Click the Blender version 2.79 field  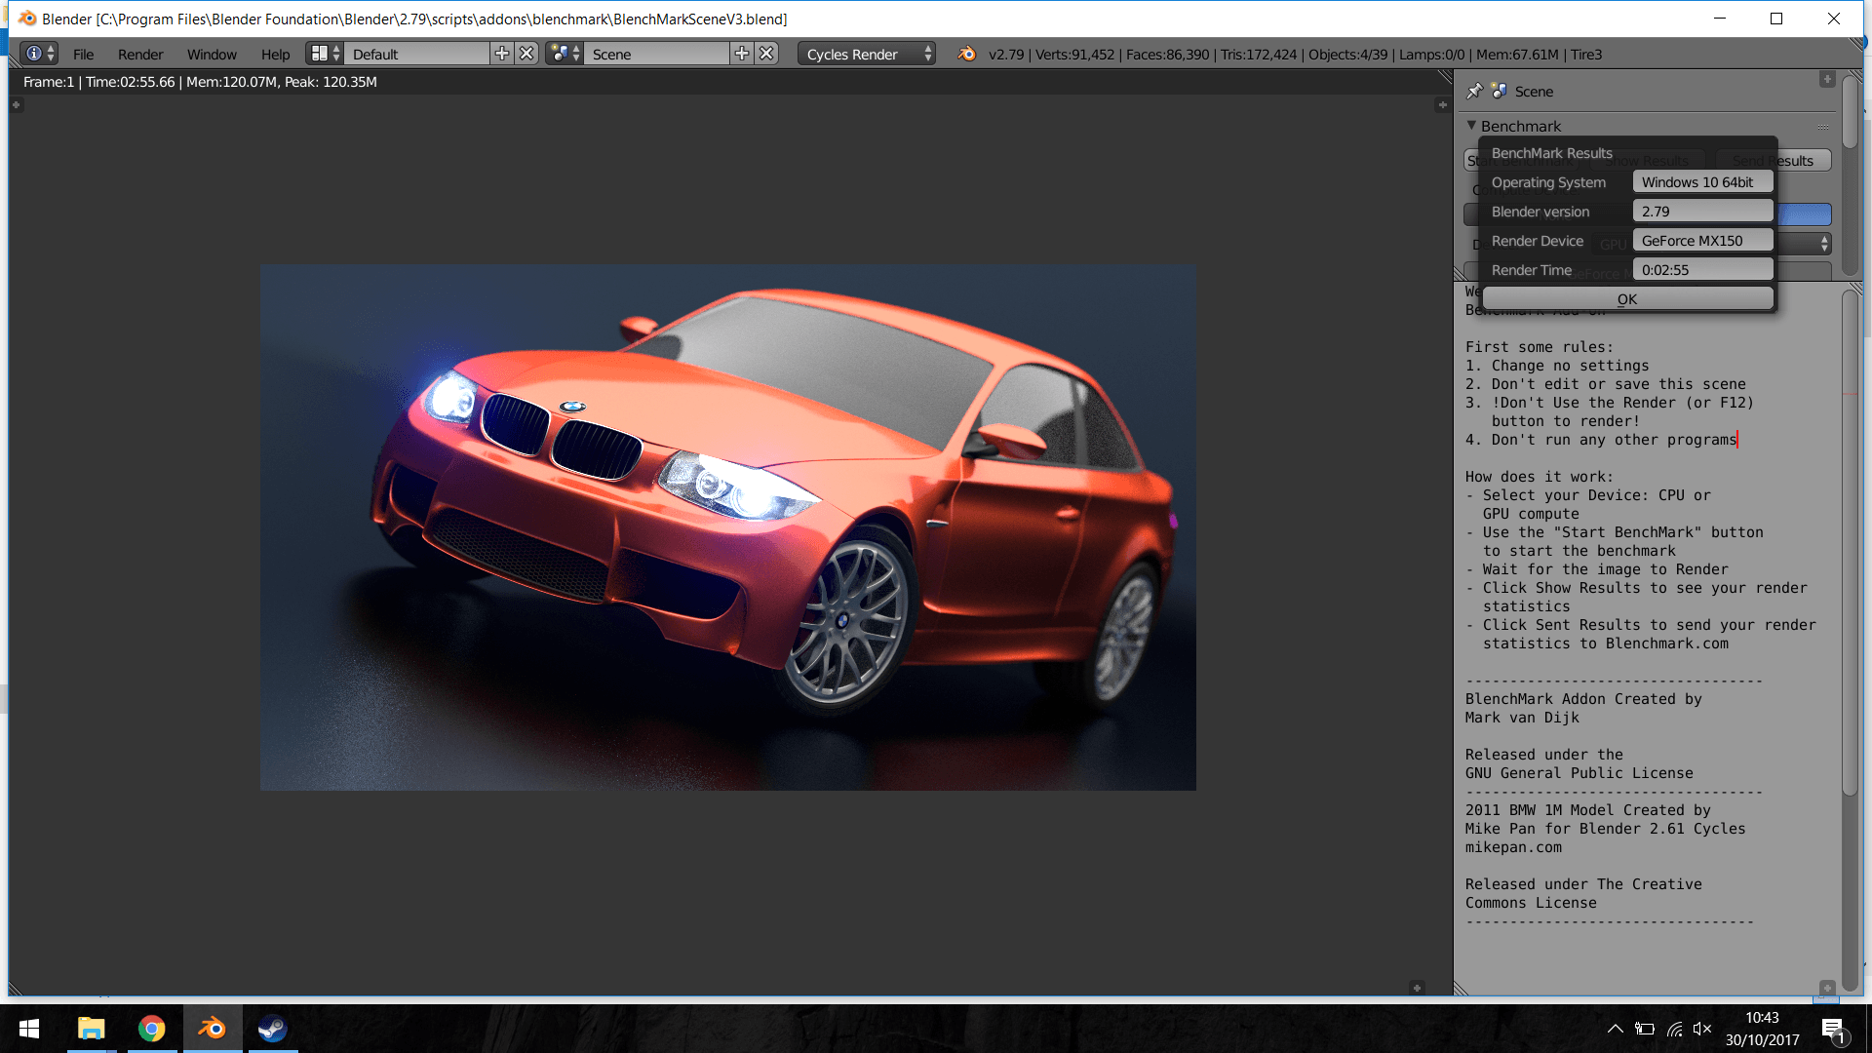coord(1702,212)
